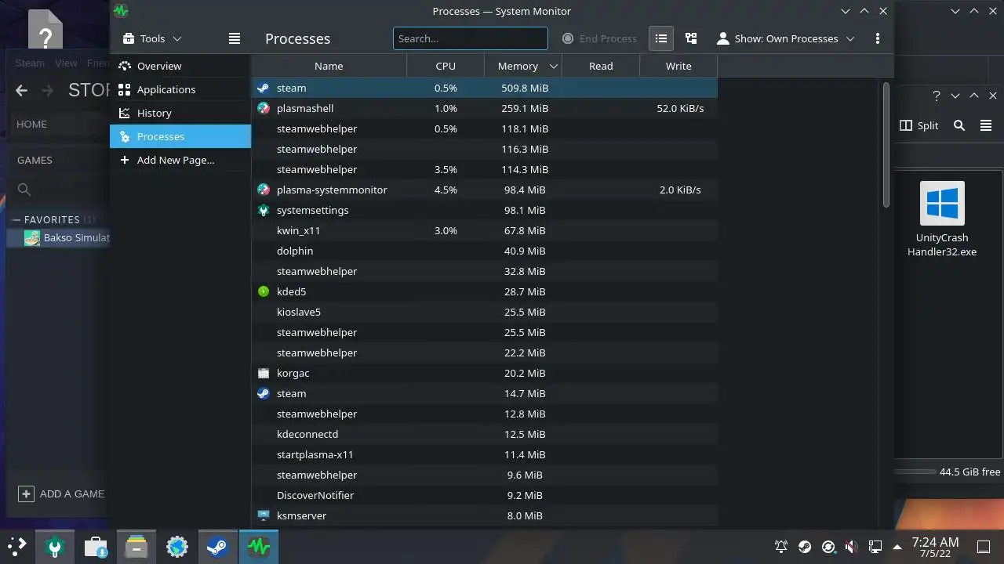Click the plasma-systemmonitor process icon
Screen dimensions: 1004x564
point(264,190)
